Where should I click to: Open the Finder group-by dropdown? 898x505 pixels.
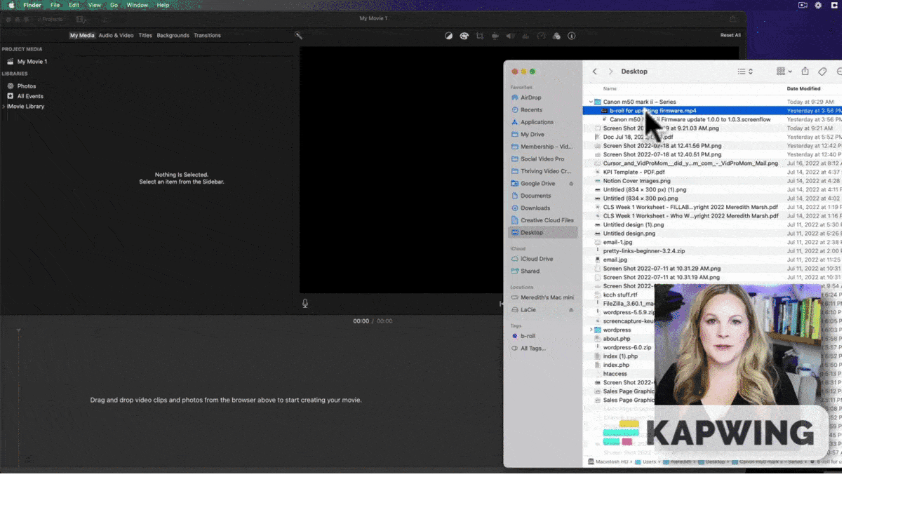tap(784, 72)
